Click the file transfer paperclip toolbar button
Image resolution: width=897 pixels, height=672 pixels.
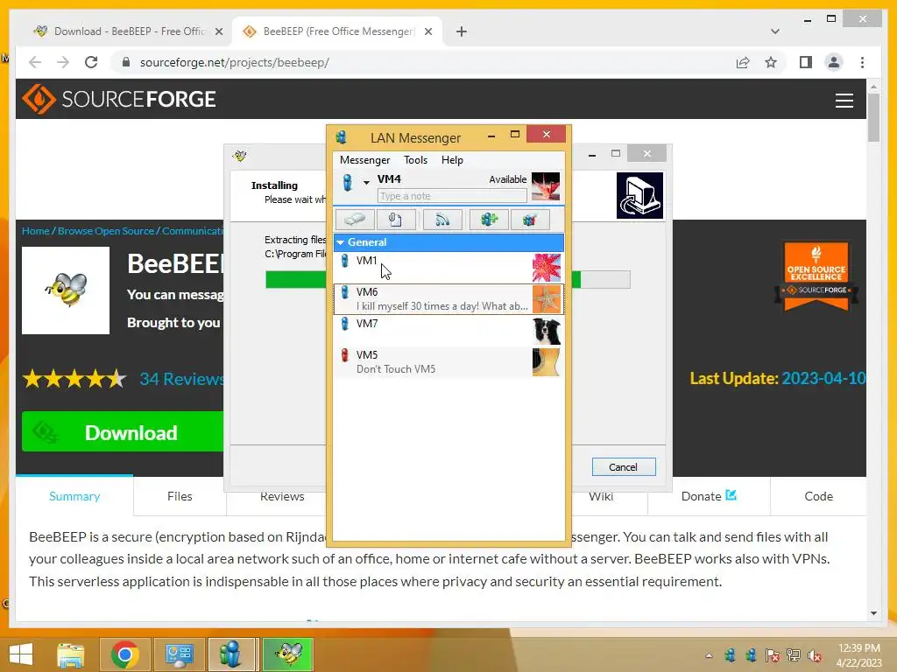point(396,220)
